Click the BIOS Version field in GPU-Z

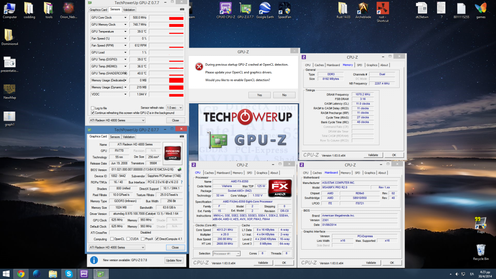point(143,169)
